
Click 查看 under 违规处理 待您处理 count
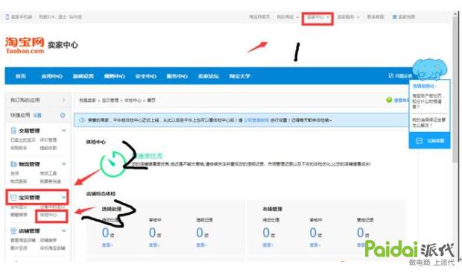click(x=107, y=245)
